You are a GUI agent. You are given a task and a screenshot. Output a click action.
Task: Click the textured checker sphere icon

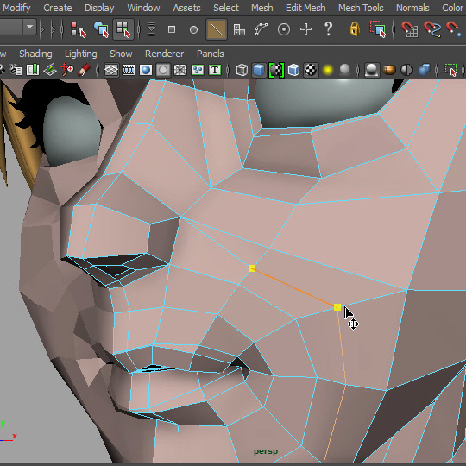tap(311, 71)
